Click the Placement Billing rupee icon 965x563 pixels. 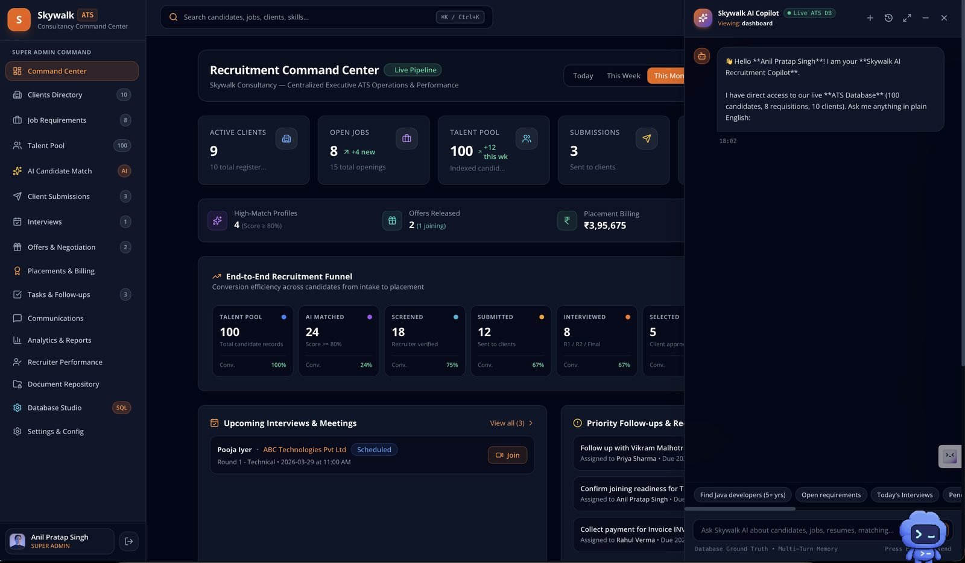pyautogui.click(x=567, y=220)
